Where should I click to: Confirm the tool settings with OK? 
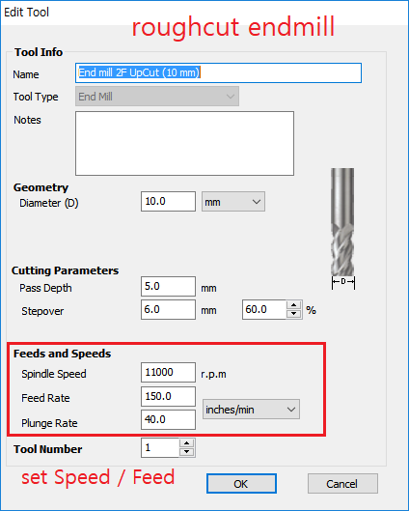pyautogui.click(x=241, y=484)
